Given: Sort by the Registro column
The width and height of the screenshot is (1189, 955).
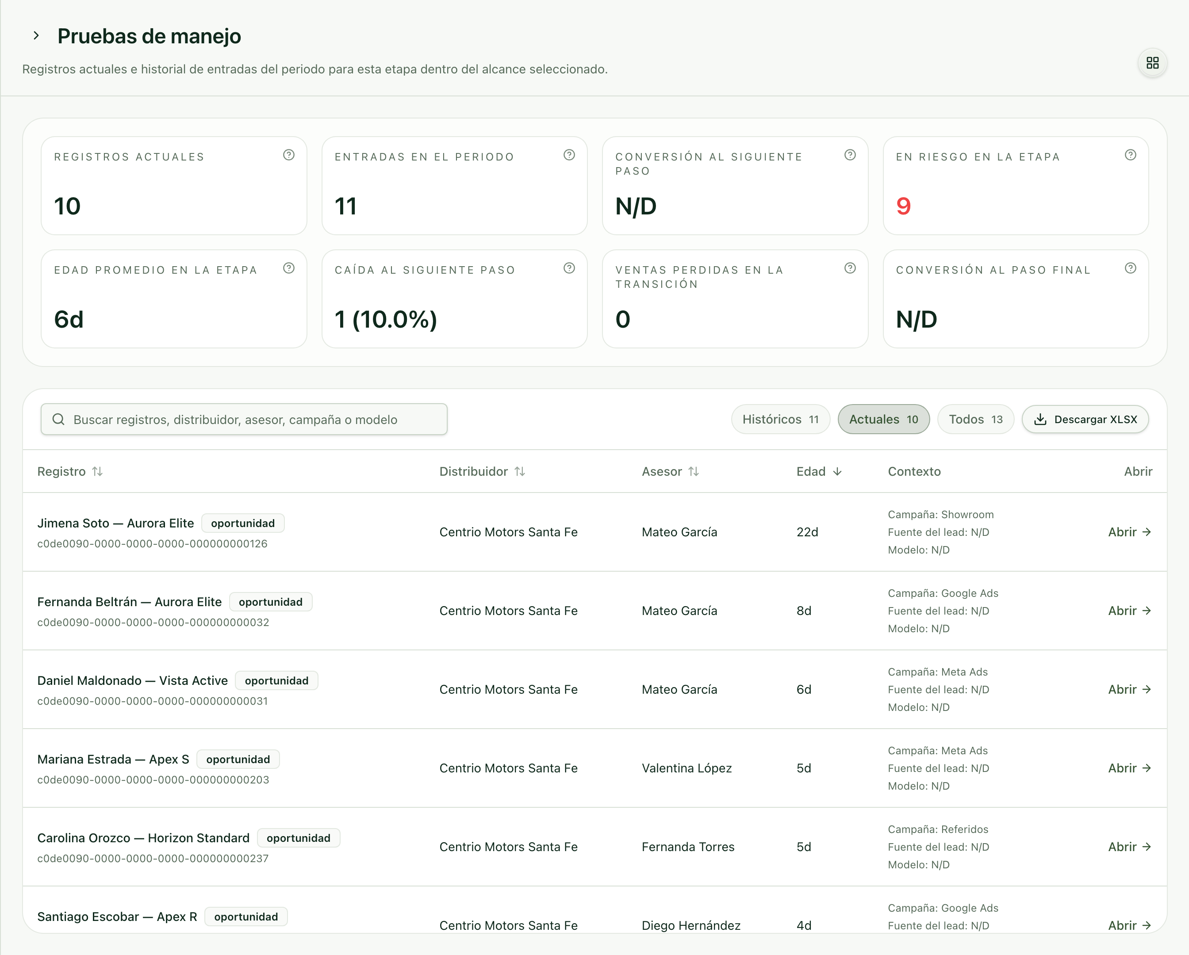Looking at the screenshot, I should [x=70, y=471].
